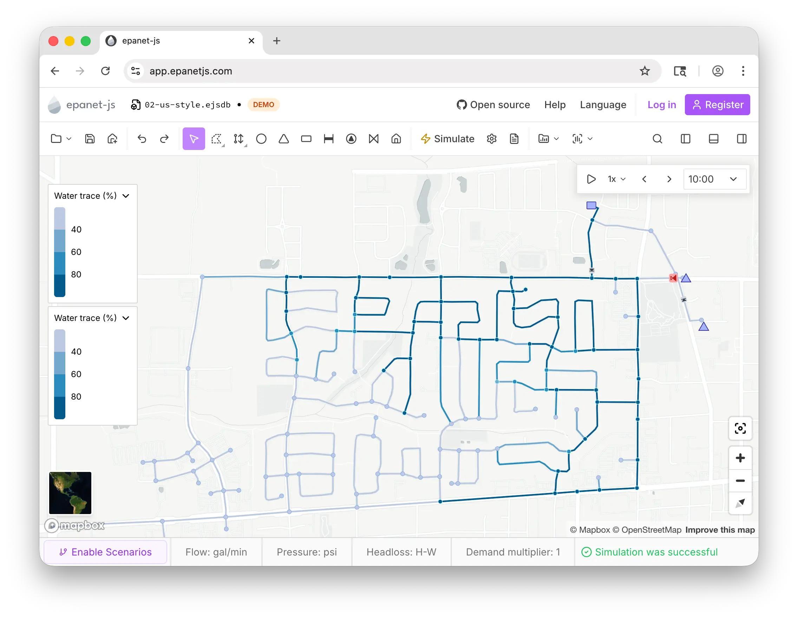This screenshot has height=618, width=798.
Task: Select the valve bowtie tool
Action: pos(374,139)
